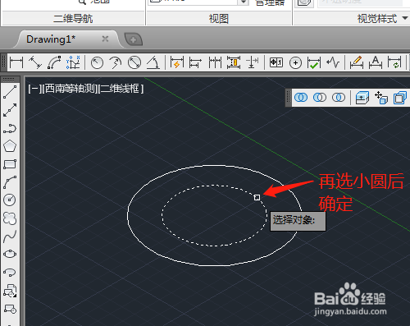Select the Arc draw tool
Image resolution: width=410 pixels, height=326 pixels.
pyautogui.click(x=10, y=182)
